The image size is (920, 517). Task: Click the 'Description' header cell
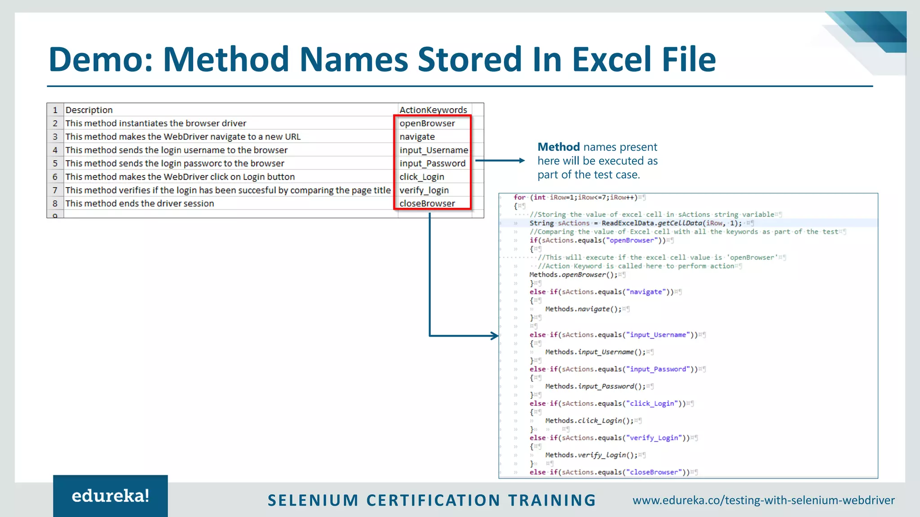pyautogui.click(x=230, y=110)
